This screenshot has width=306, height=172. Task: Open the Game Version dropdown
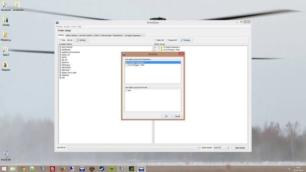click(221, 148)
